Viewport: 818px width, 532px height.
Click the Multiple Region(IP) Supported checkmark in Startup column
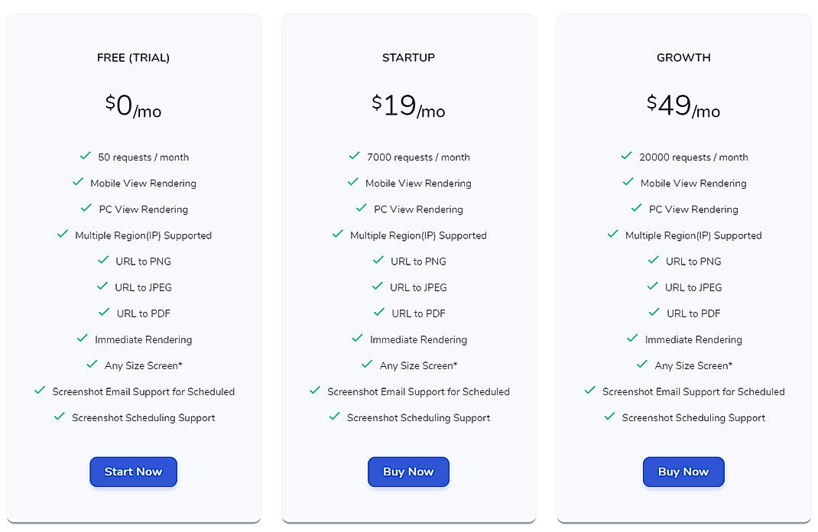pyautogui.click(x=338, y=235)
